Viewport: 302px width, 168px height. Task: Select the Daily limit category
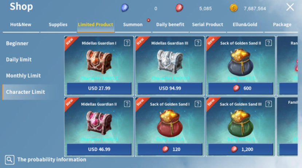(x=19, y=60)
